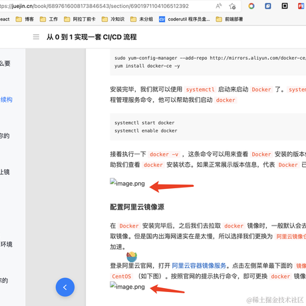Click the title 从 0 到 1 实现一套 CI/CD 流程

(92, 37)
